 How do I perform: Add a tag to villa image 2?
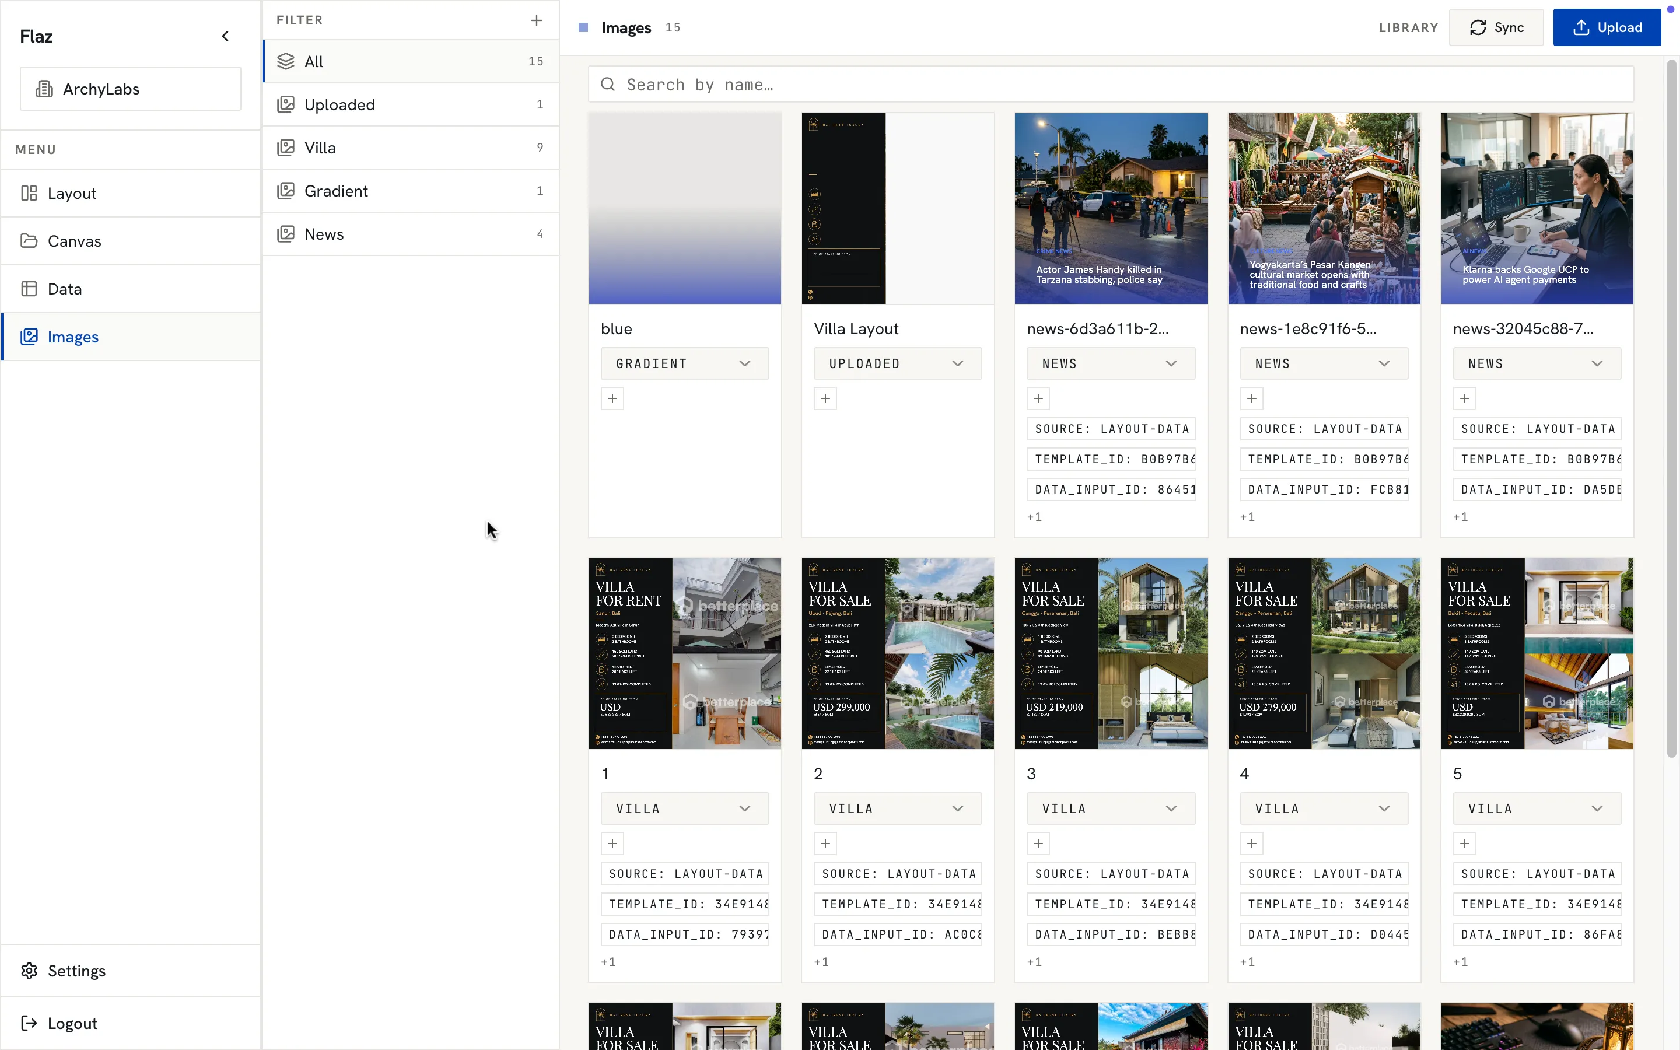pos(825,843)
